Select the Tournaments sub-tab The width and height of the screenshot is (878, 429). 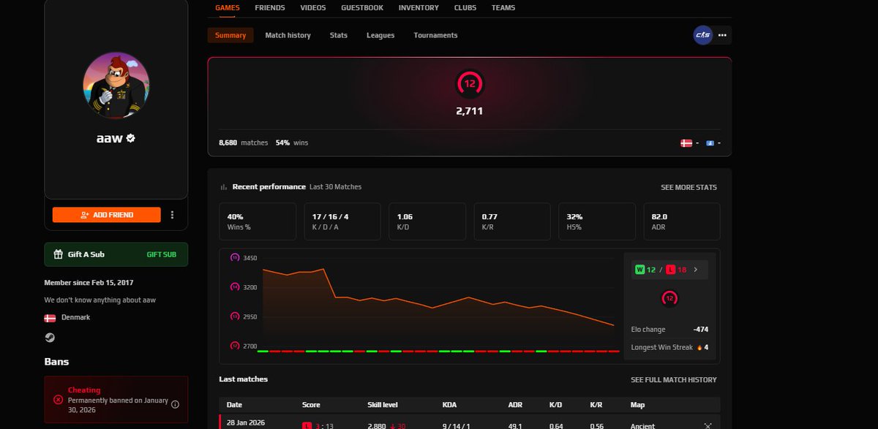[435, 35]
